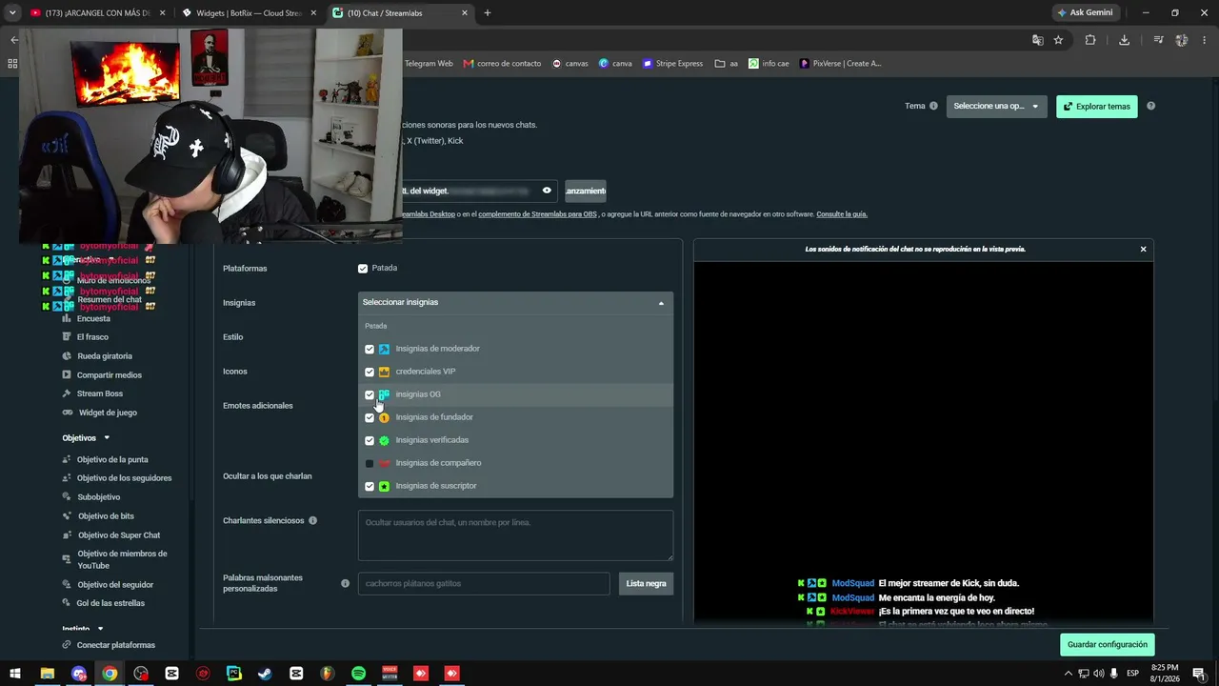Image resolution: width=1219 pixels, height=686 pixels.
Task: Uncheck Insignias de fundador checkbox
Action: [x=370, y=417]
